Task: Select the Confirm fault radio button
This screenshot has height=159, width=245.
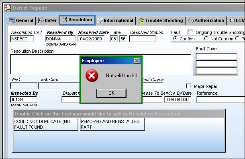Action: click(x=175, y=38)
